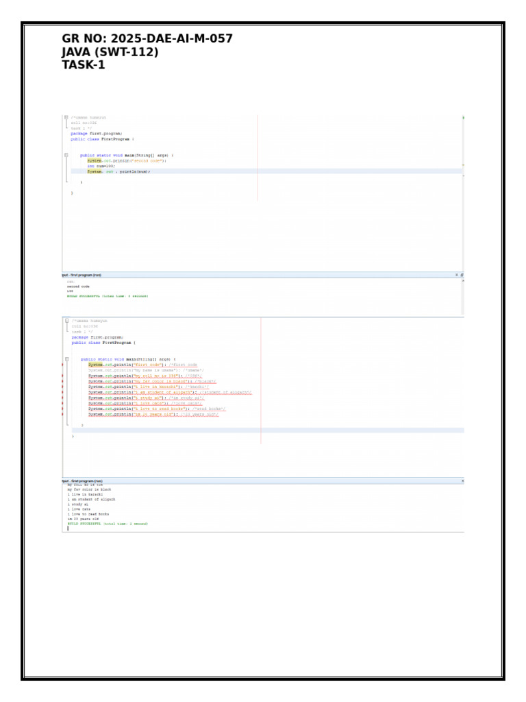Click output line "im 20 years old"
Image resolution: width=526 pixels, height=702 pixels.
(x=83, y=519)
